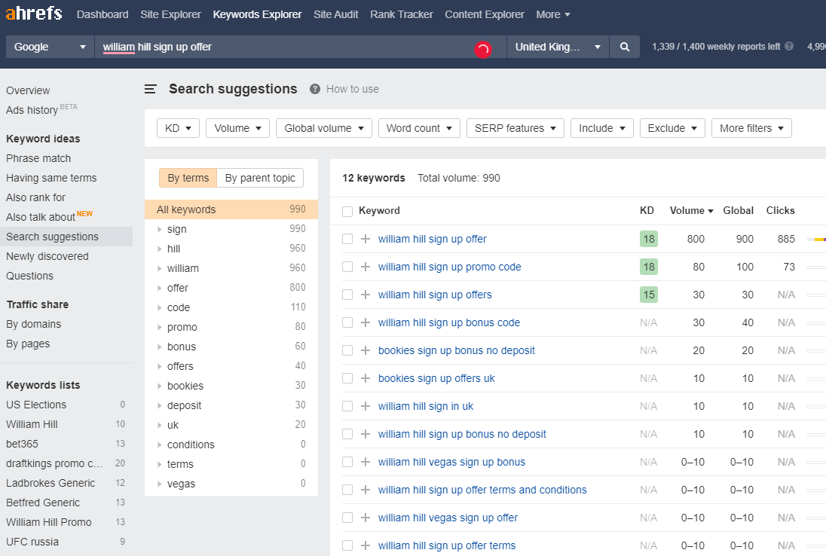
Task: Expand the 'bonus' term in terms list
Action: click(160, 347)
